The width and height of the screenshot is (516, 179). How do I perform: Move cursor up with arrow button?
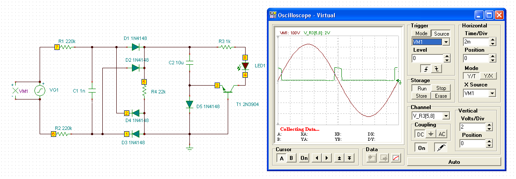pos(339,158)
